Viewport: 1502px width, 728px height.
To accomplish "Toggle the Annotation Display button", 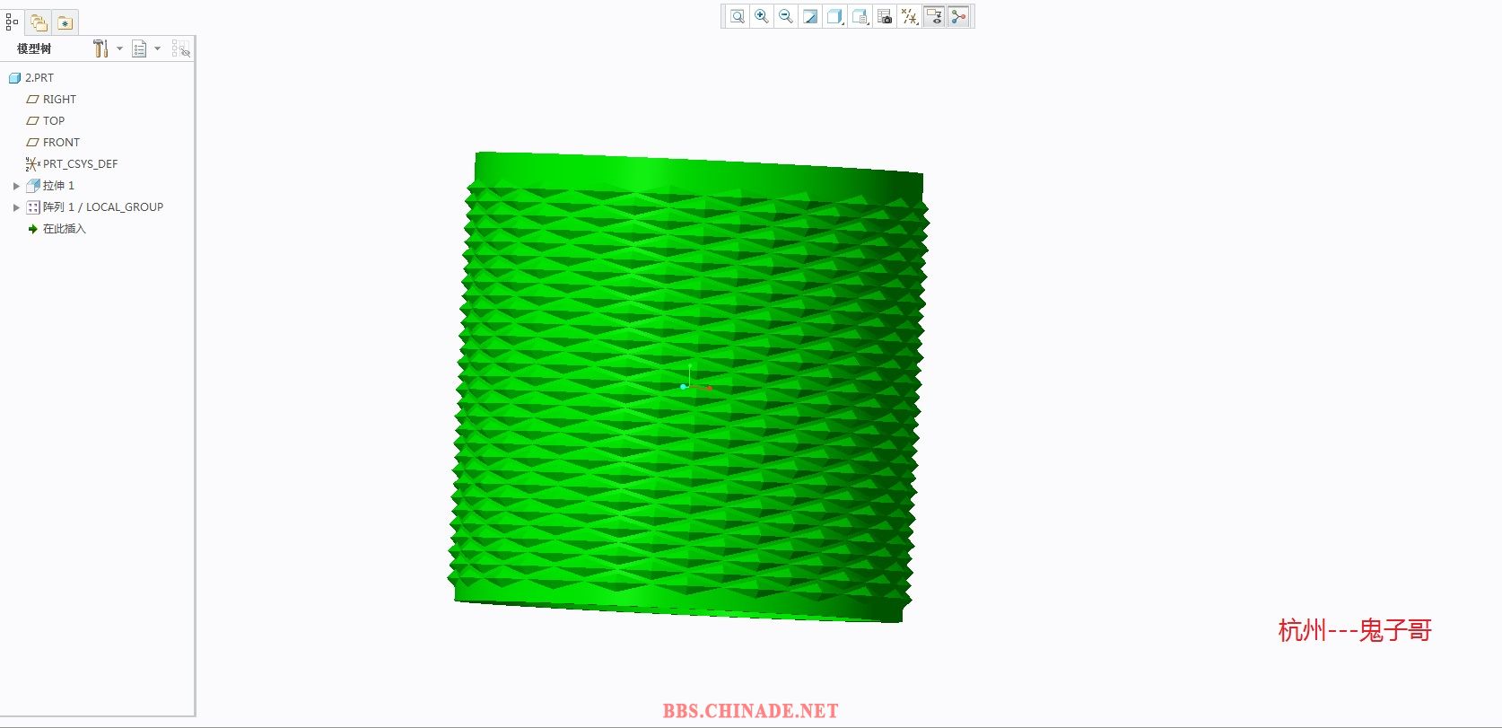I will tap(934, 16).
